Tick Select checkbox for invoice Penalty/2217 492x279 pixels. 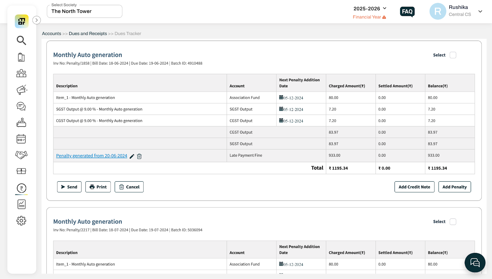click(453, 222)
